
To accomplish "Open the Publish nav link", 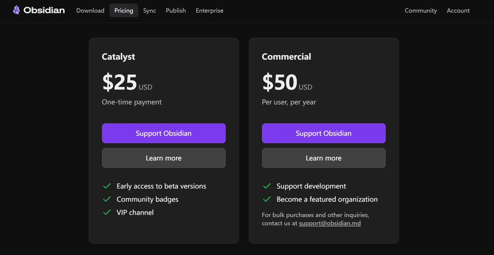I will [176, 10].
